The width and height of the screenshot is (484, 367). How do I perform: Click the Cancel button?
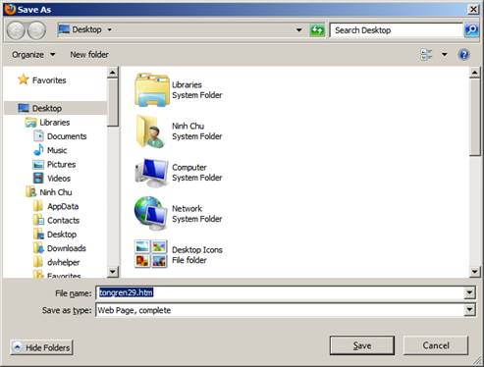point(436,345)
